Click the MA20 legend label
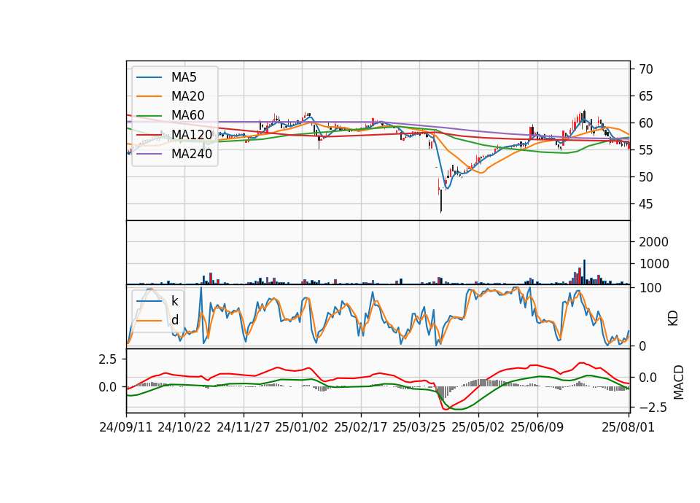The width and height of the screenshot is (700, 503). click(187, 96)
